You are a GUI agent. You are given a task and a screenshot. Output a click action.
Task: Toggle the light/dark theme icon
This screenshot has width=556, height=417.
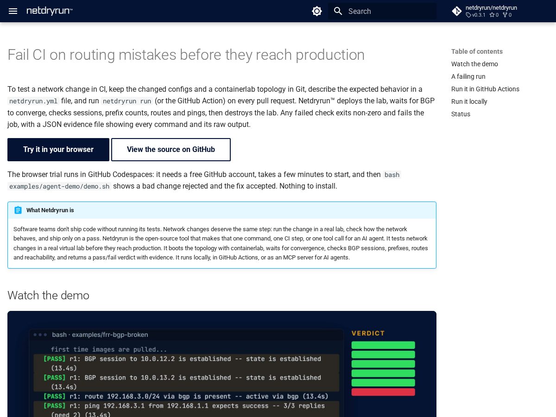tap(317, 11)
